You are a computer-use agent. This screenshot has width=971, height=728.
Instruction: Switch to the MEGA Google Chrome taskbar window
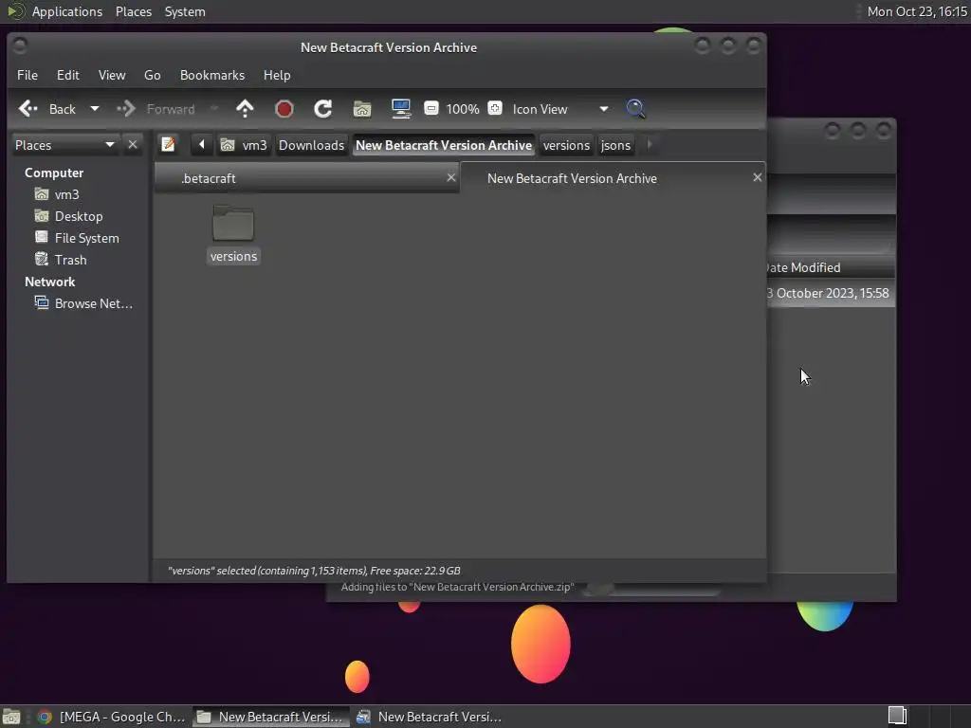pos(112,717)
